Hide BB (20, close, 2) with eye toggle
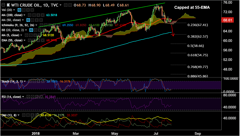Viewport: 240px width, 136px height. (x=31, y=30)
